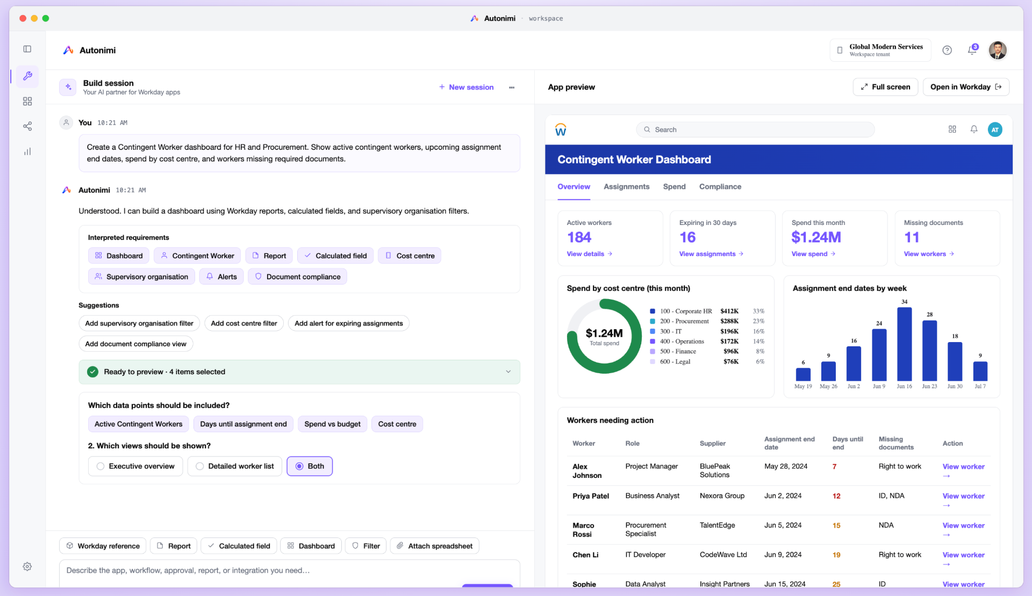Toggle Active Contingent Workers data point
1032x596 pixels.
(139, 424)
